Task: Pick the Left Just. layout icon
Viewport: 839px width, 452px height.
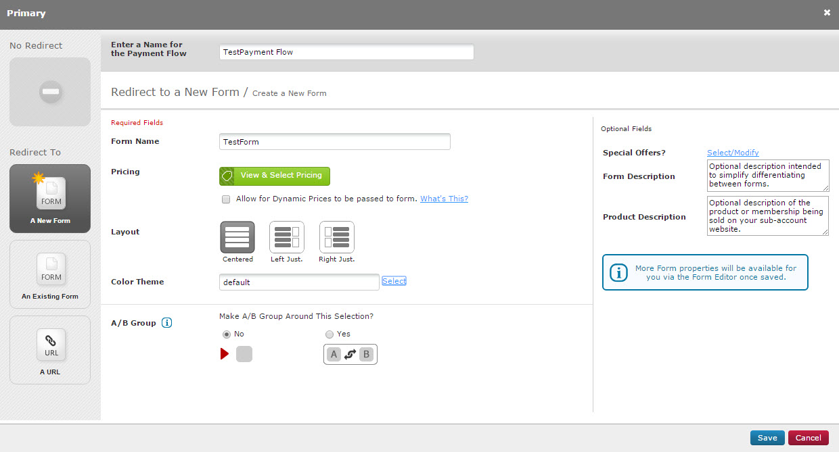Action: [x=287, y=238]
